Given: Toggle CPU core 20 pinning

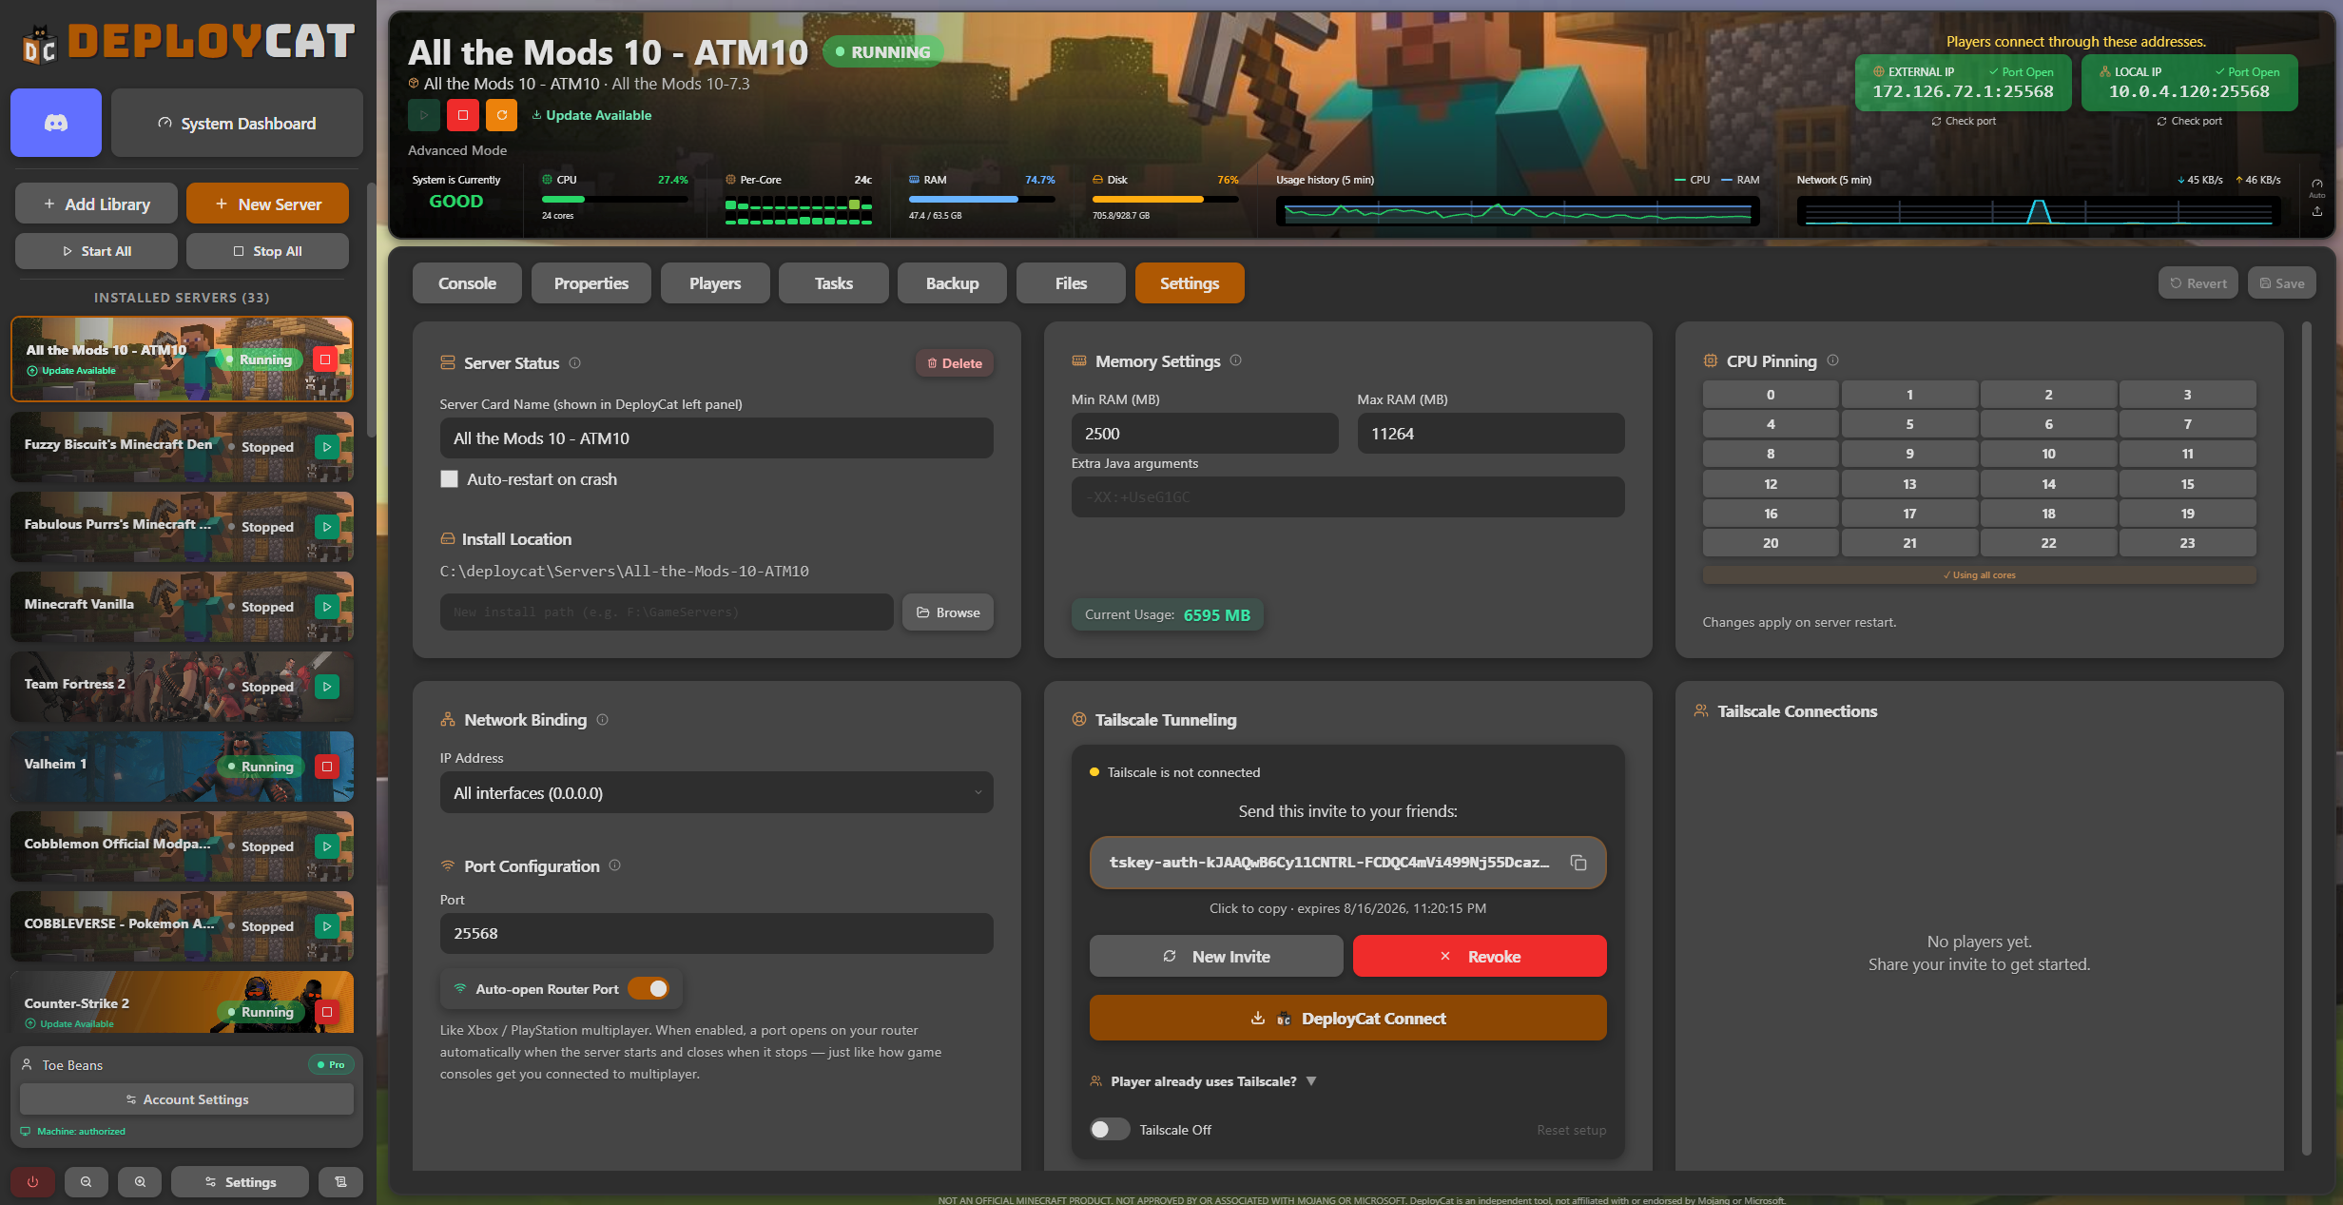Looking at the screenshot, I should [1771, 543].
